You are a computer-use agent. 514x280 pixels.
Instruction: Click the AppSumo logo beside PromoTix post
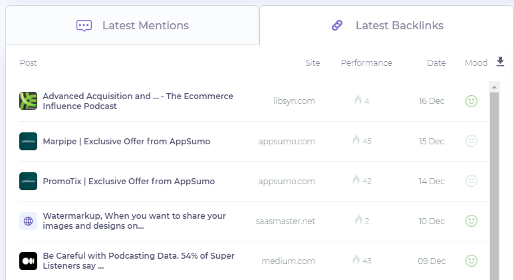pos(28,182)
